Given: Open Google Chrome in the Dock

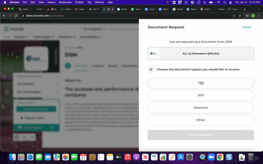Looking at the screenshot, I should click(x=220, y=157).
